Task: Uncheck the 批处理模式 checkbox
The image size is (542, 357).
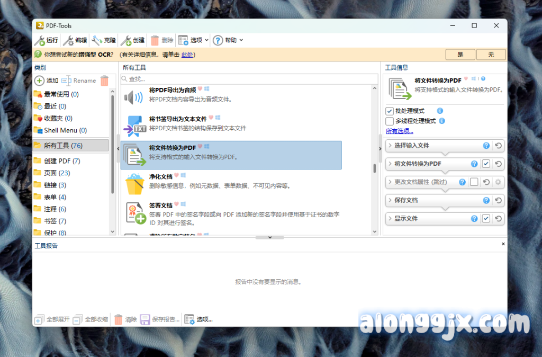Action: pos(390,111)
